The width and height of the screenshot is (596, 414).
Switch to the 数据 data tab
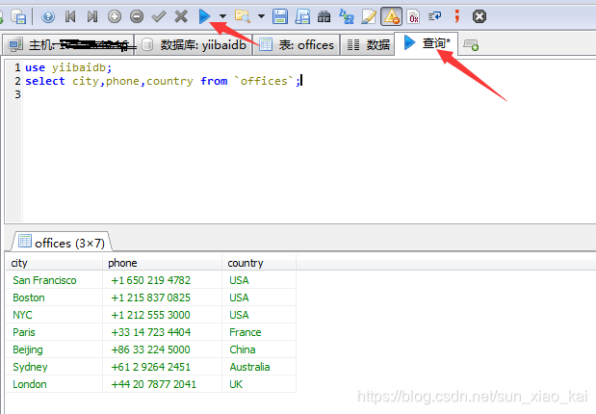[x=368, y=45]
